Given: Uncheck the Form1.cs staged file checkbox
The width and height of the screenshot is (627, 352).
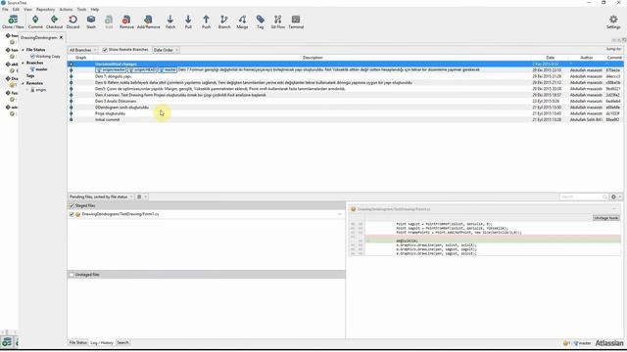Looking at the screenshot, I should [x=72, y=214].
